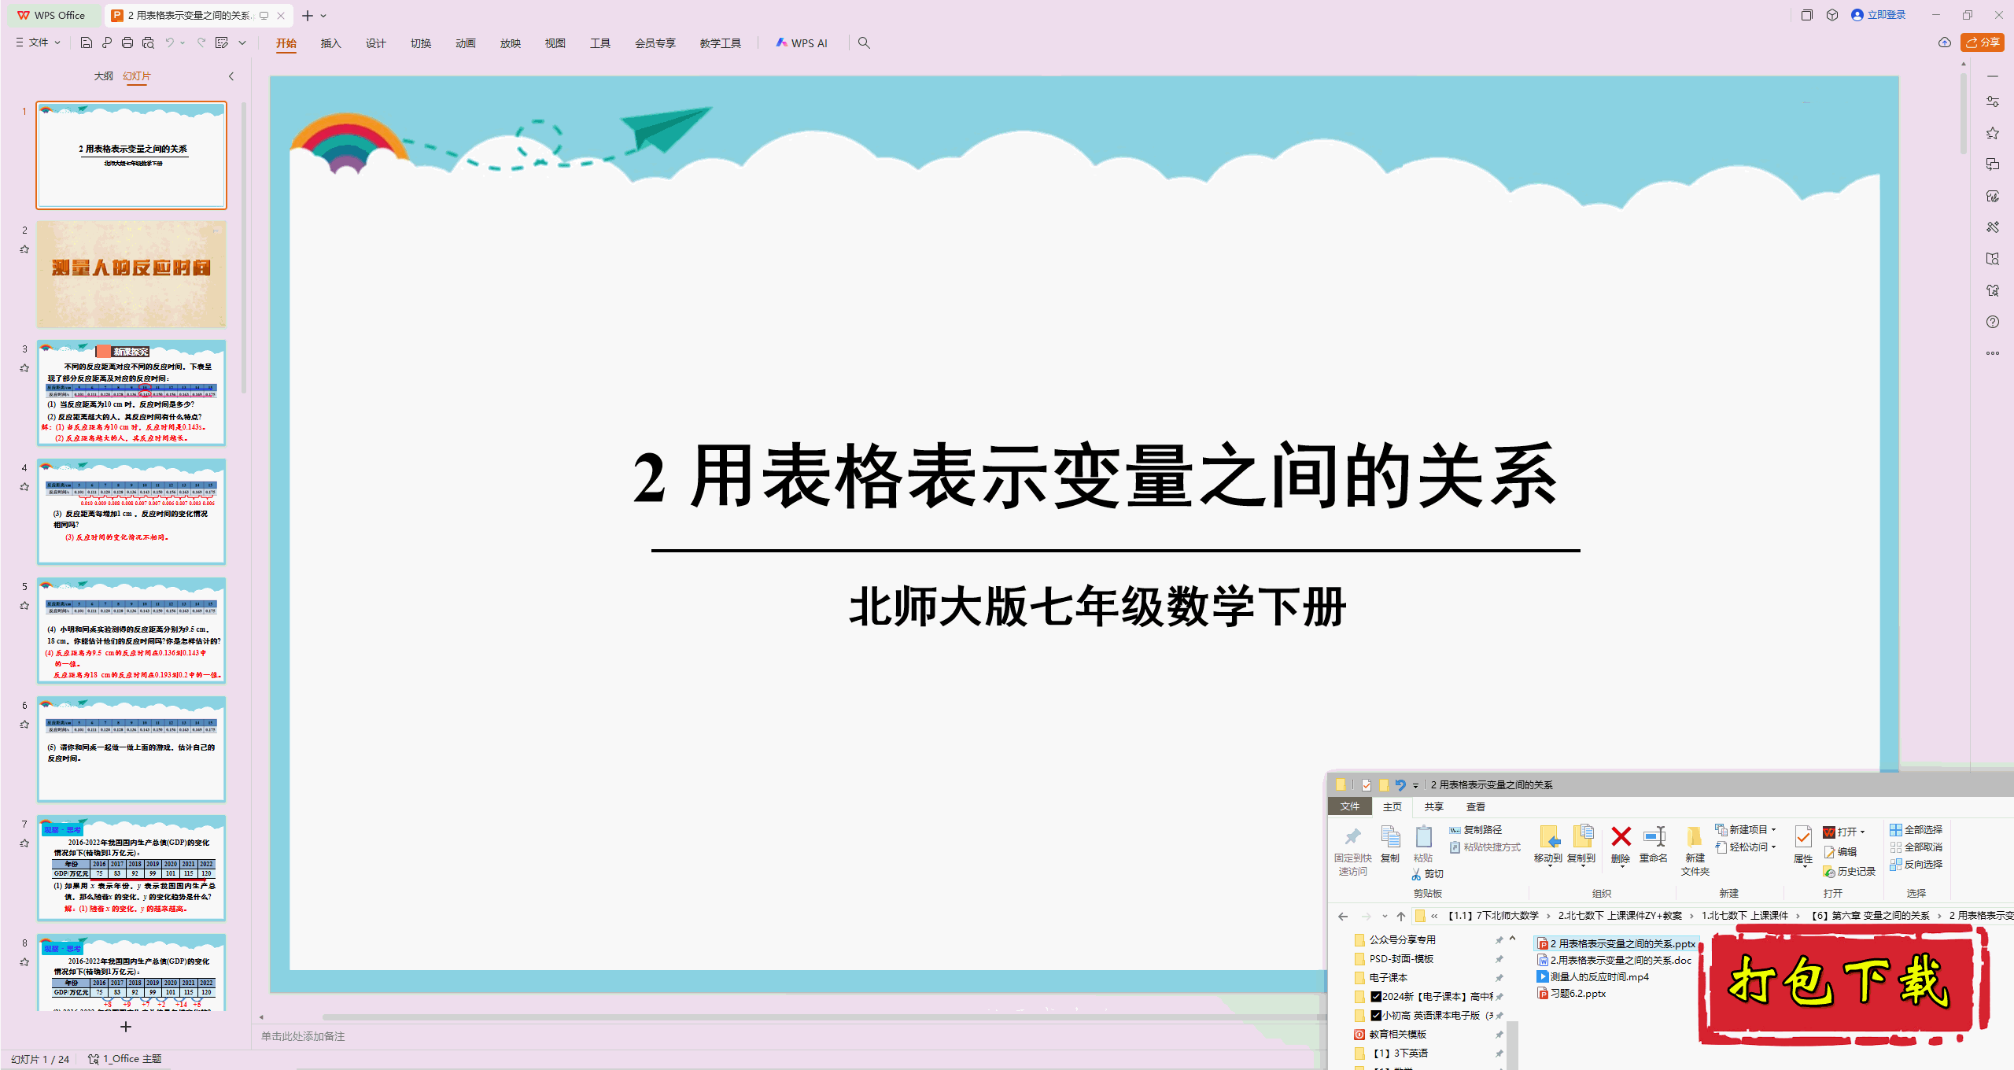Click slide panel vertical scrollbar
This screenshot has width=2014, height=1070.
(x=244, y=248)
